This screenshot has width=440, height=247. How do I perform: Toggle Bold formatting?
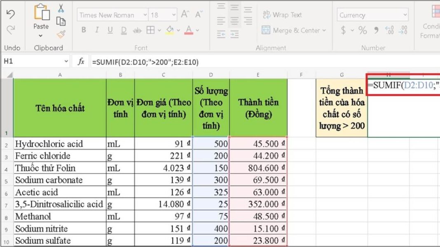coord(84,30)
